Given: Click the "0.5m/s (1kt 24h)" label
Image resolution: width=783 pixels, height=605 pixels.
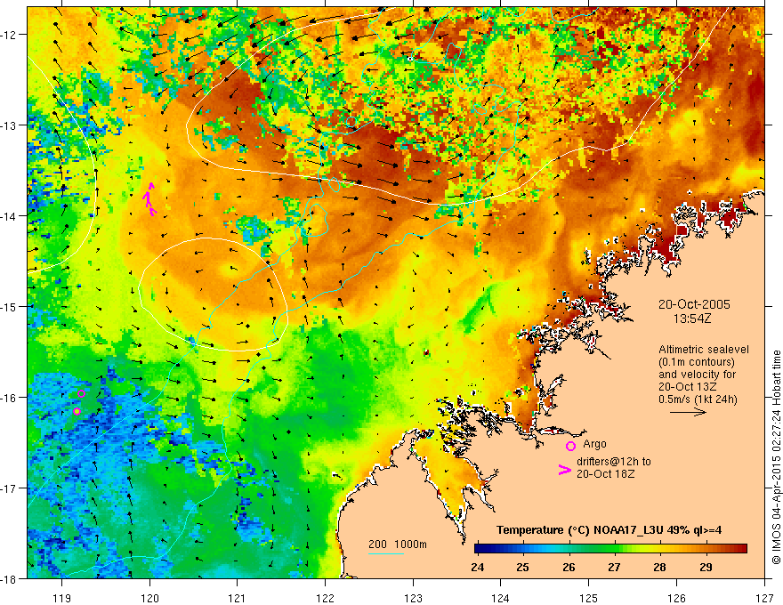Looking at the screenshot, I should (x=698, y=399).
